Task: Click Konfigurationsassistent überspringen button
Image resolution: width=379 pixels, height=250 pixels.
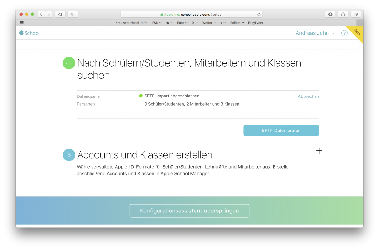Action: coord(189,211)
